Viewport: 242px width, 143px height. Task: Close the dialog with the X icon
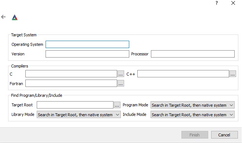click(233, 3)
